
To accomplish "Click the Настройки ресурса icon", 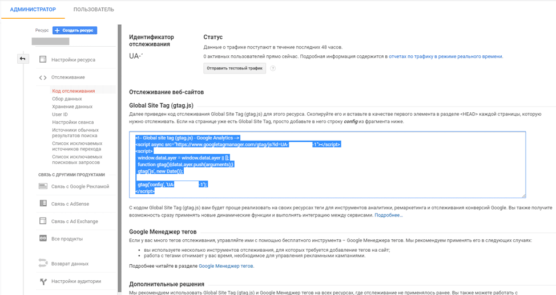I will pyautogui.click(x=43, y=60).
